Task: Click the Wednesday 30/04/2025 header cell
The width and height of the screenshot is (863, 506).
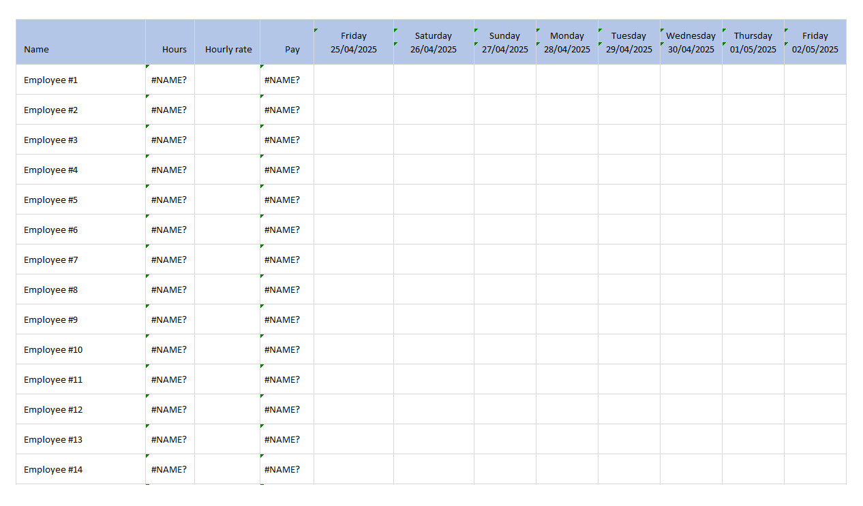Action: [691, 42]
